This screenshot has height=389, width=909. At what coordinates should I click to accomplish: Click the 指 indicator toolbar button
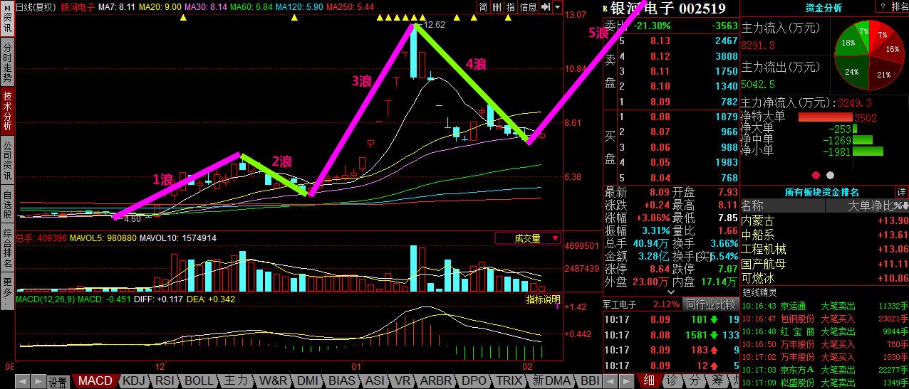pyautogui.click(x=510, y=7)
